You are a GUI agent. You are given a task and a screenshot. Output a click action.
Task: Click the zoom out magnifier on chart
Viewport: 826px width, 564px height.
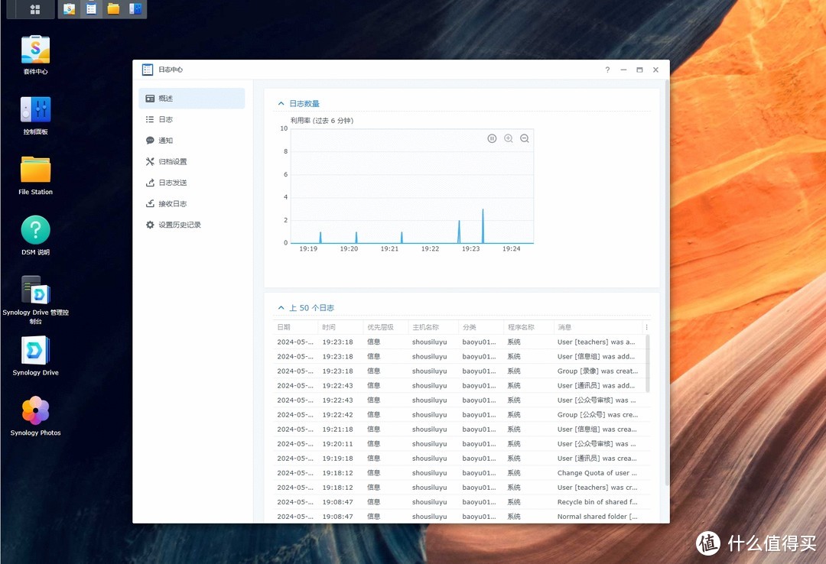(525, 138)
